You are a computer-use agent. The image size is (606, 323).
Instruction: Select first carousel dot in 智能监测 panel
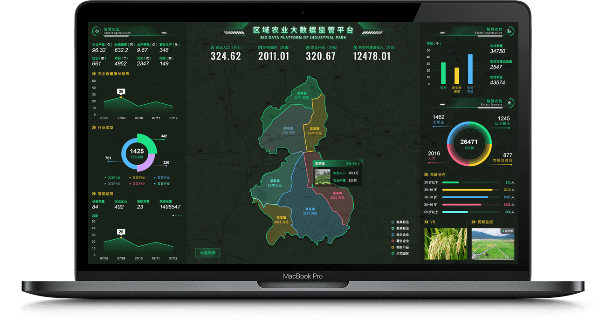173,215
